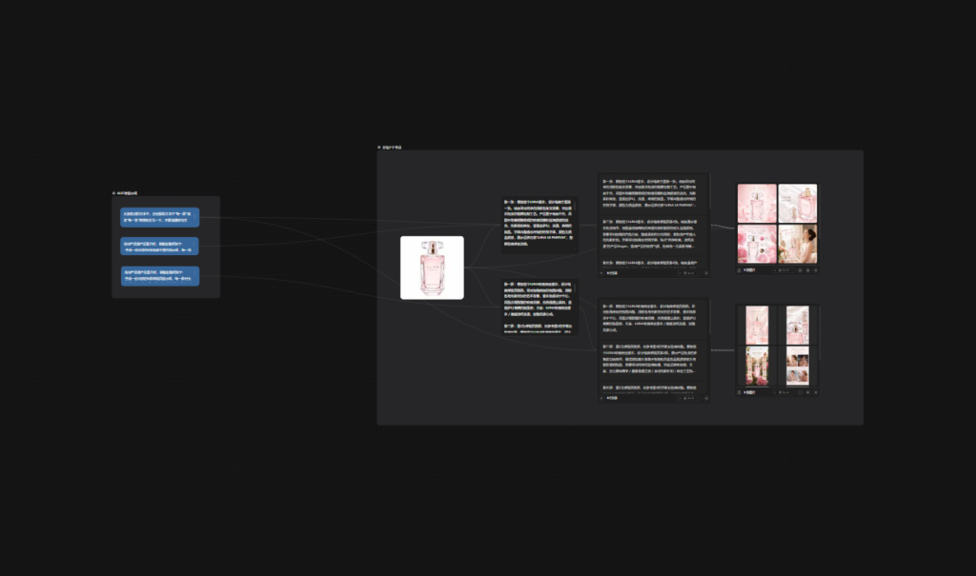Click first text block in upper prompt list node

click(x=653, y=193)
